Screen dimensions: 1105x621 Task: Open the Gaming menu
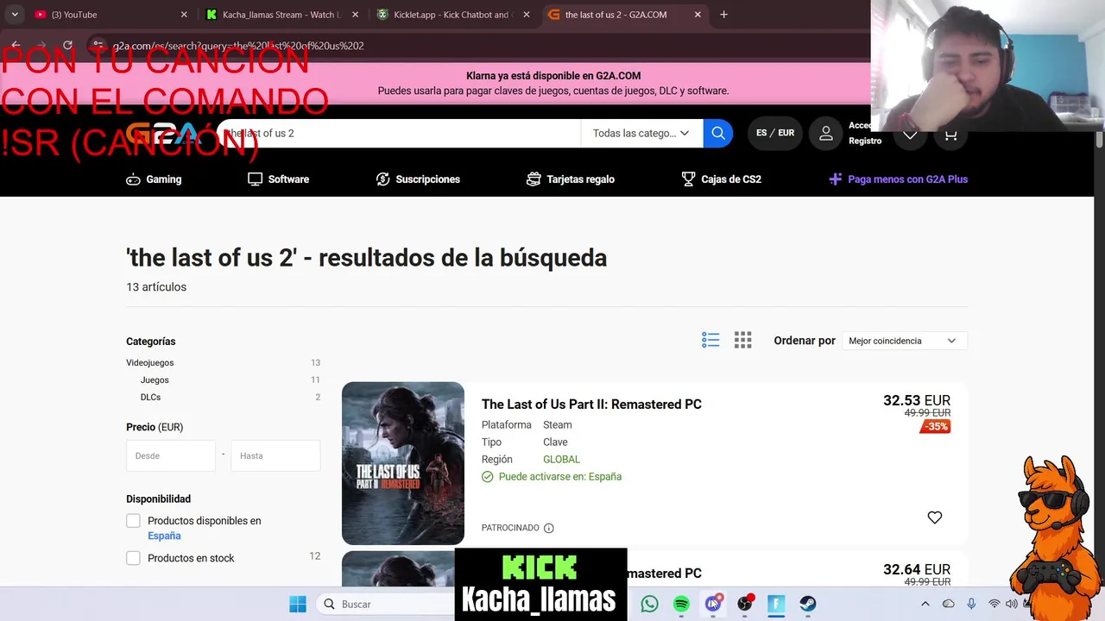154,179
